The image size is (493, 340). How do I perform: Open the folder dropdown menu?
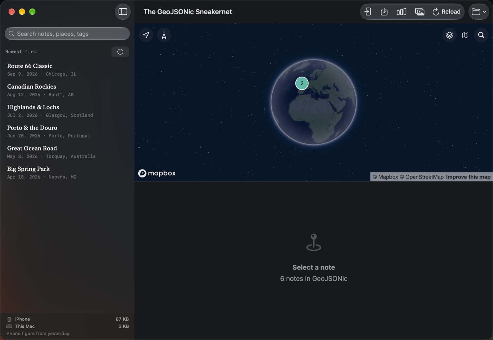coord(479,12)
